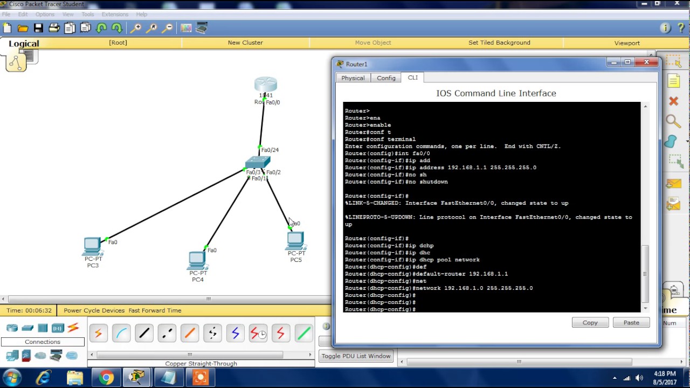The width and height of the screenshot is (690, 388).
Task: Click New Cluster in the navigation bar
Action: (245, 43)
